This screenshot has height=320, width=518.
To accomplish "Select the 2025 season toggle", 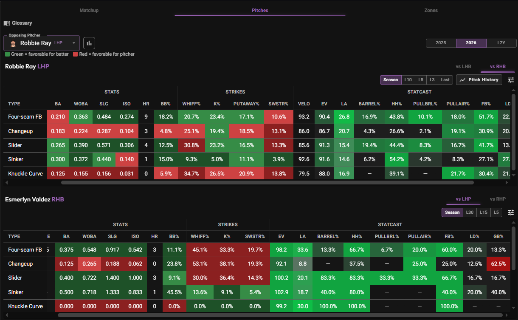I will point(441,43).
